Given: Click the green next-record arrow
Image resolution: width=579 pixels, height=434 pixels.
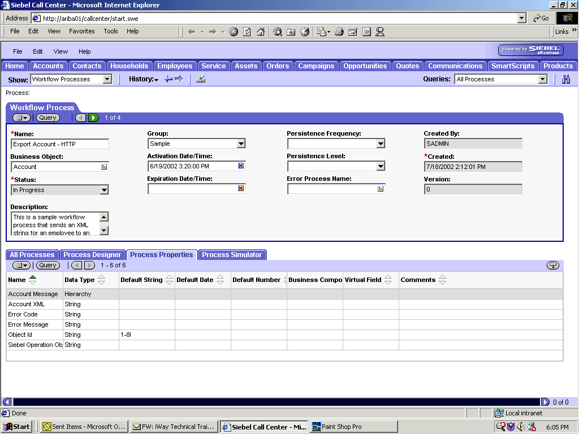Looking at the screenshot, I should coord(92,118).
